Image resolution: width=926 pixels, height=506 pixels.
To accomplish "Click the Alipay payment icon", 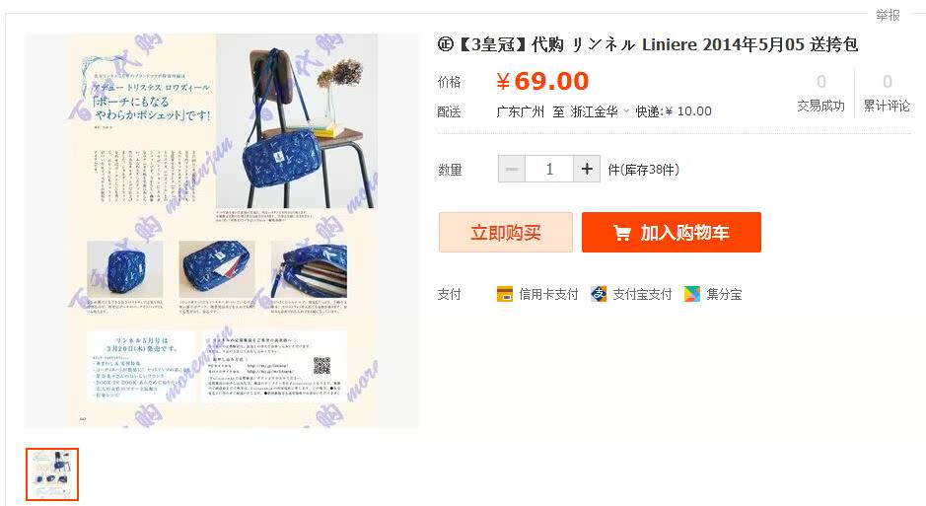I will (599, 294).
